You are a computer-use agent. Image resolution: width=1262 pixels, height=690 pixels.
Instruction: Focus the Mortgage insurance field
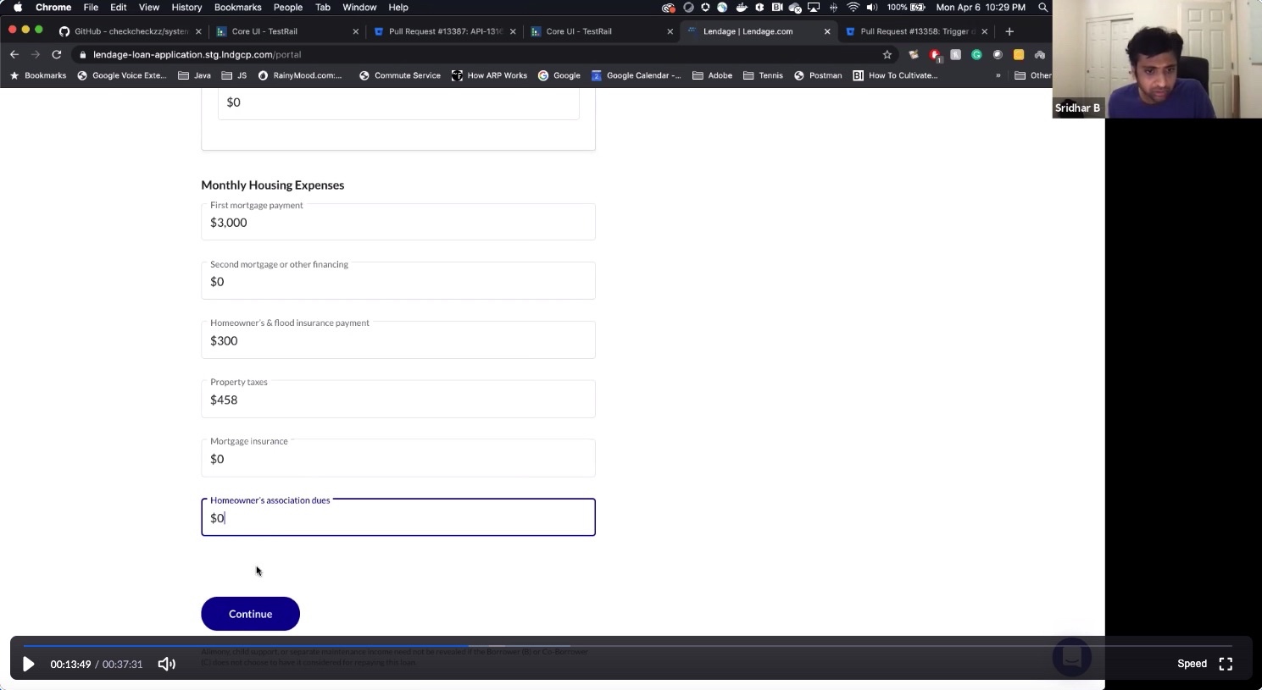[398, 459]
